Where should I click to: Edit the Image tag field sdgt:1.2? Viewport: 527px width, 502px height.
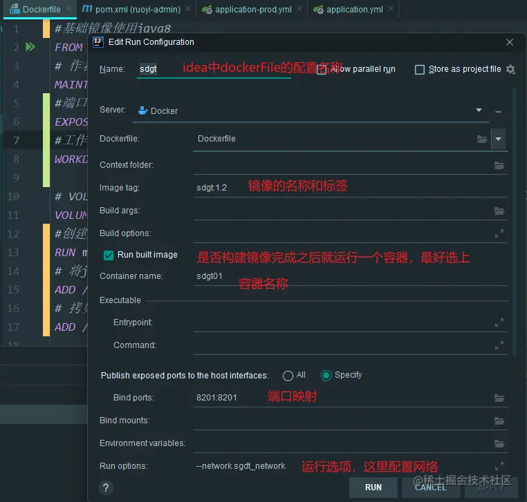click(x=350, y=188)
